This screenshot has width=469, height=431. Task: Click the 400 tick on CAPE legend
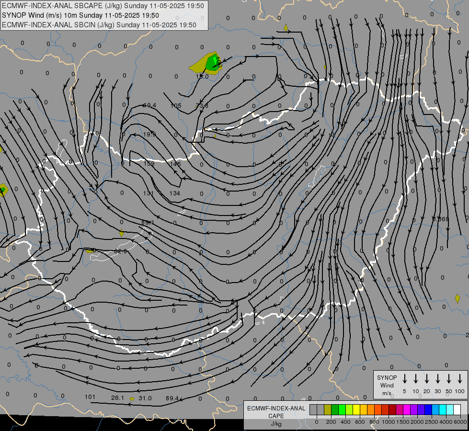coord(345,422)
